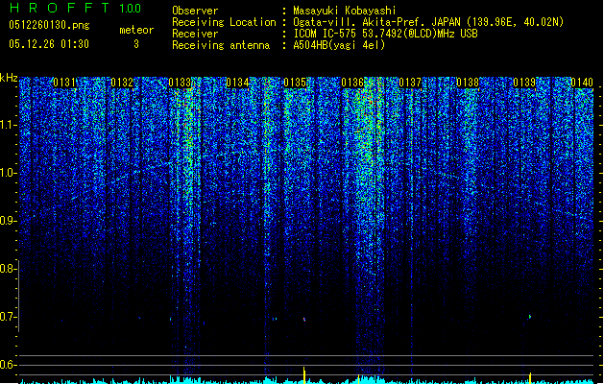Click the green echo dot near 0139
The width and height of the screenshot is (604, 384).
click(530, 317)
